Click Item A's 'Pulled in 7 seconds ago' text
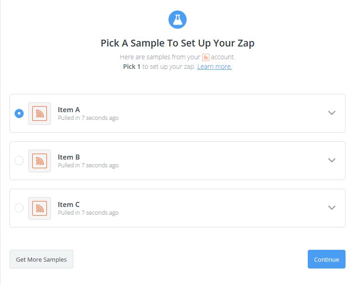The height and width of the screenshot is (284, 351). [x=88, y=118]
